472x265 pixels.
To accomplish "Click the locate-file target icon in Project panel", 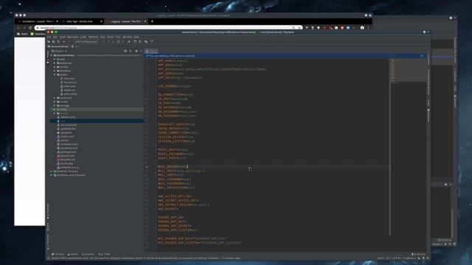I will click(x=125, y=51).
